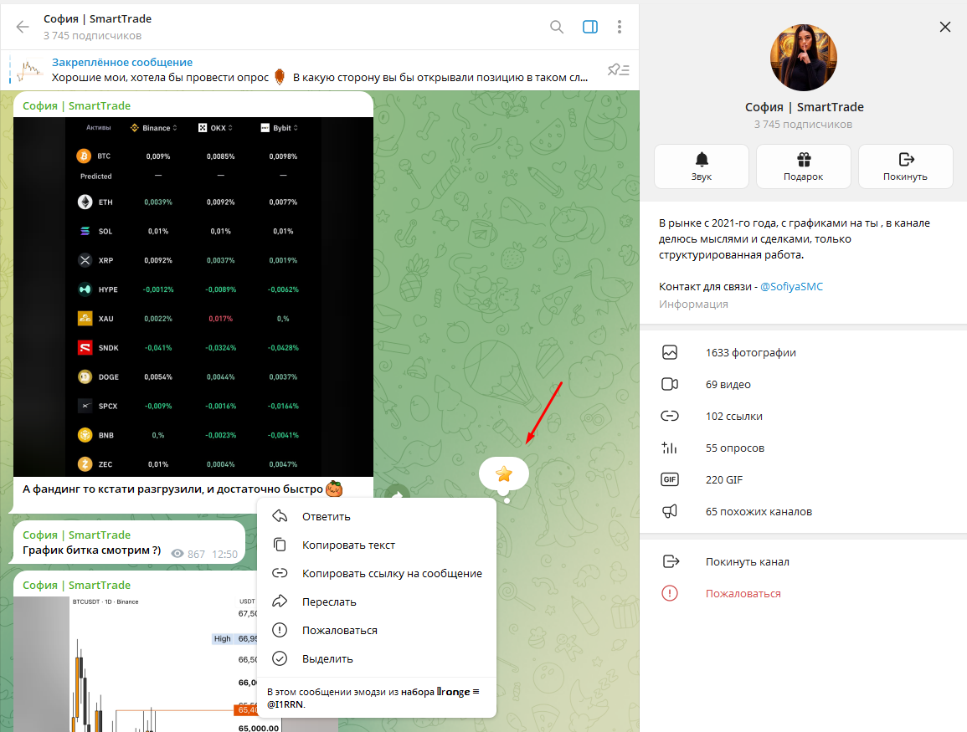Screen dimensions: 967x732
Task: Click the gift box icon in Подарок
Action: (804, 160)
